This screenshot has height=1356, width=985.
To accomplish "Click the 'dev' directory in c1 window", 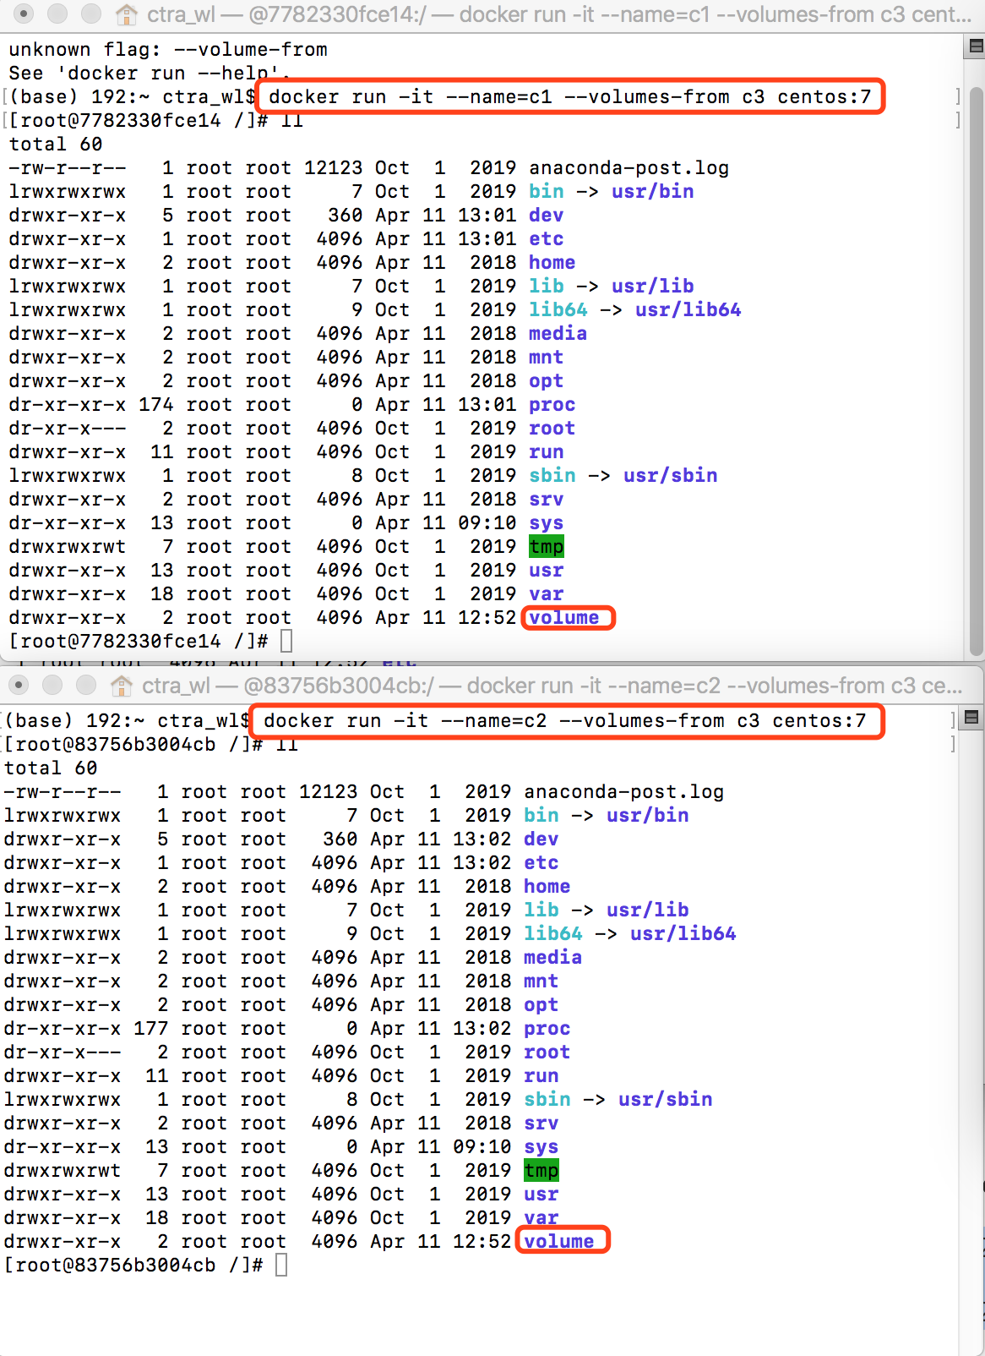I will [547, 216].
